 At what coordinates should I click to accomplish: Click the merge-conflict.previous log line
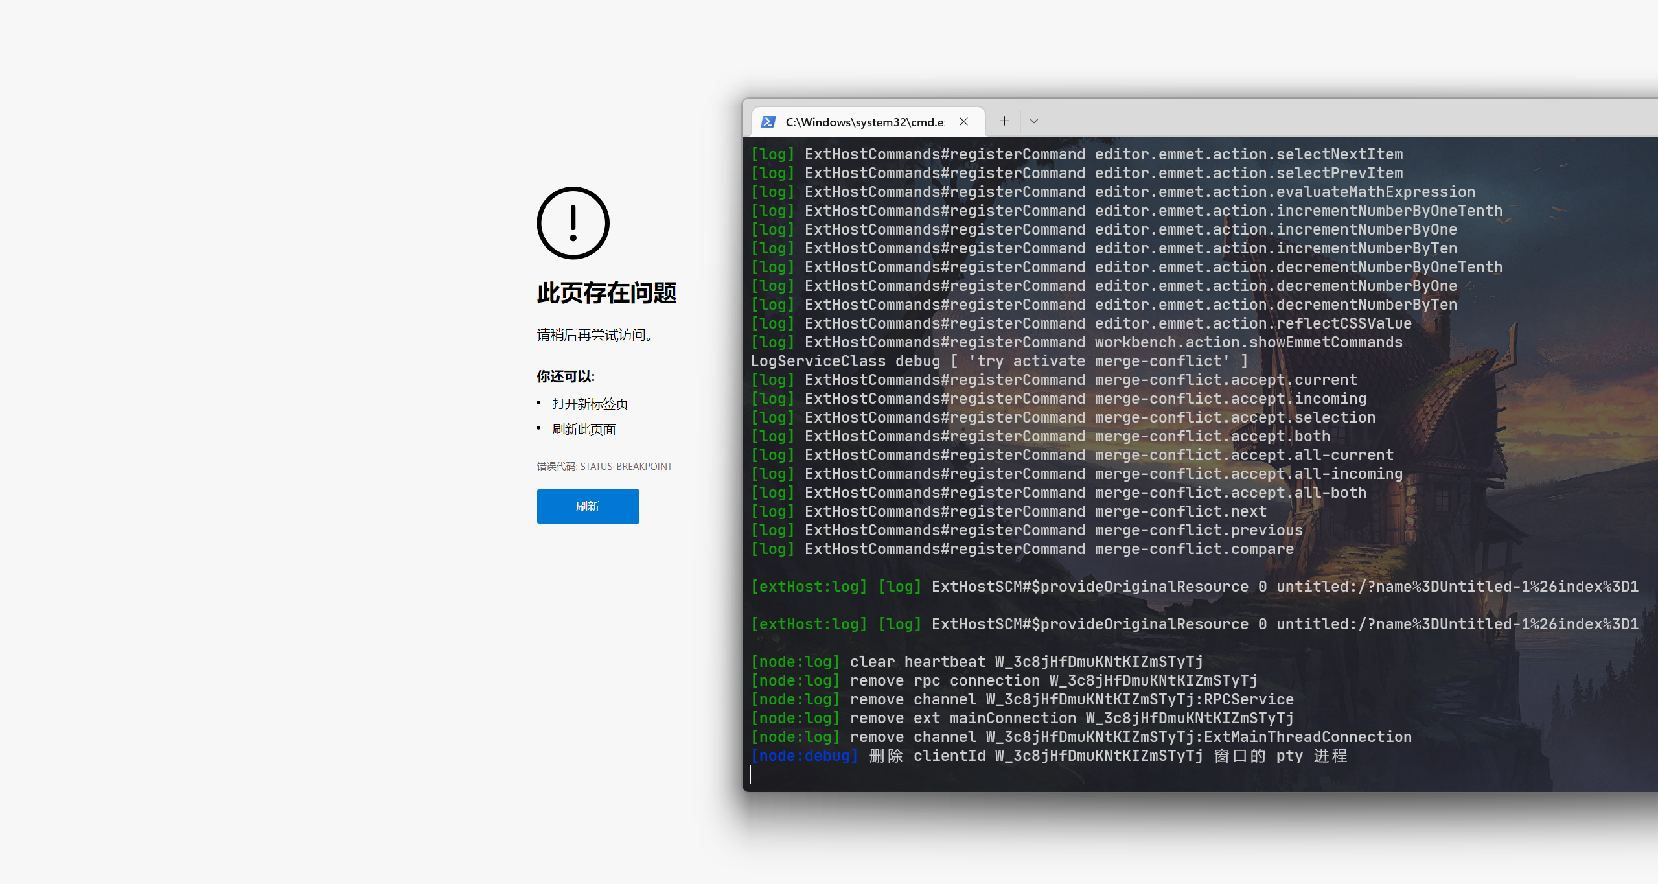1026,530
